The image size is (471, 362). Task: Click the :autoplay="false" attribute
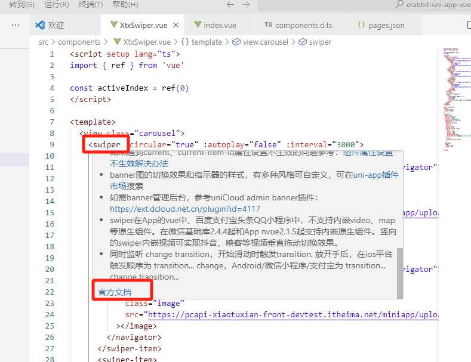(x=242, y=145)
